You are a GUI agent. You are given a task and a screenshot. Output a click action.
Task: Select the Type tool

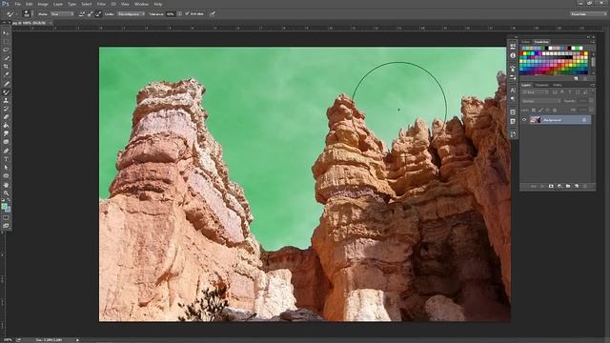(6, 159)
